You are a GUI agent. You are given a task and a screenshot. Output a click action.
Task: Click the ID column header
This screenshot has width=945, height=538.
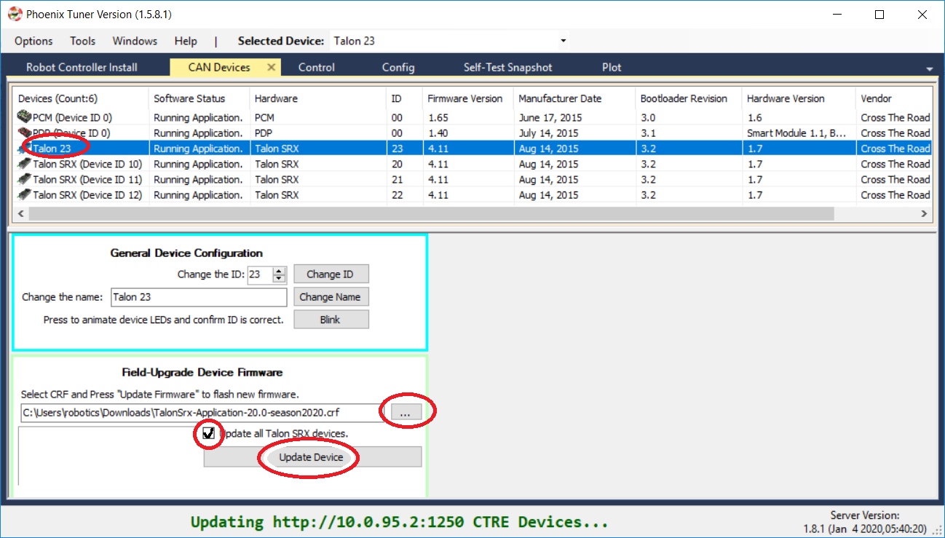coord(404,98)
